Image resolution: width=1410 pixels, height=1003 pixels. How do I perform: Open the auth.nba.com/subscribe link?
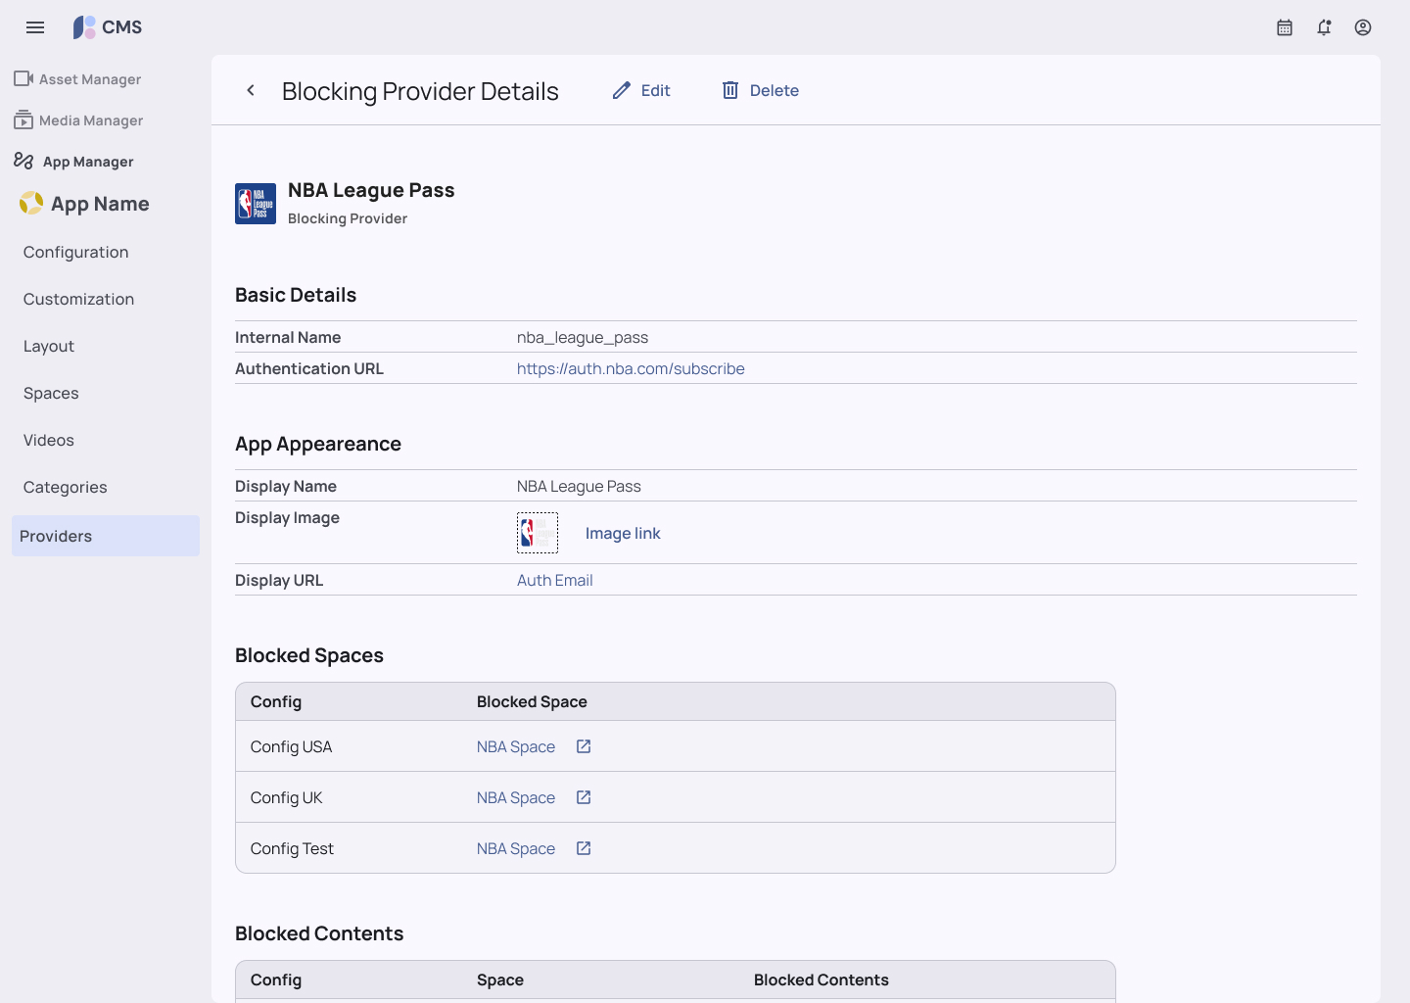[631, 368]
